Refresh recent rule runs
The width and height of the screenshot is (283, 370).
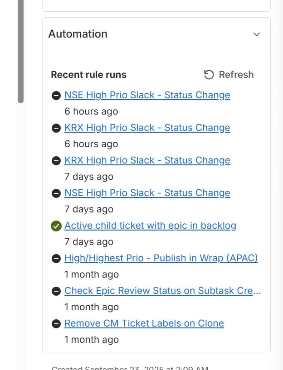click(x=229, y=75)
